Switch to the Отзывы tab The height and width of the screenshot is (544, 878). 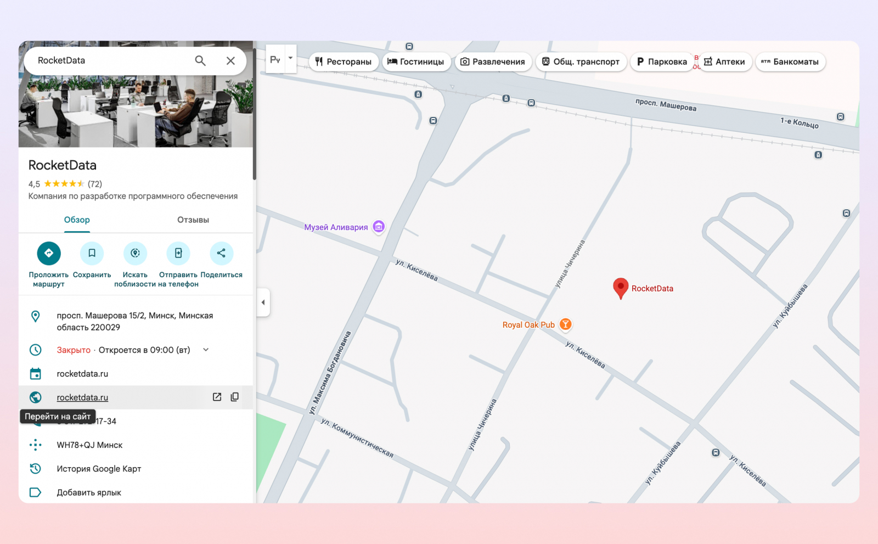[193, 220]
